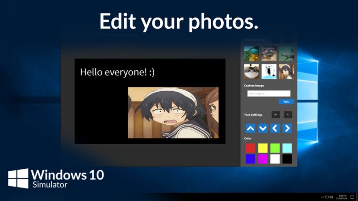Apply the custom image ID
The width and height of the screenshot is (358, 201).
click(286, 101)
